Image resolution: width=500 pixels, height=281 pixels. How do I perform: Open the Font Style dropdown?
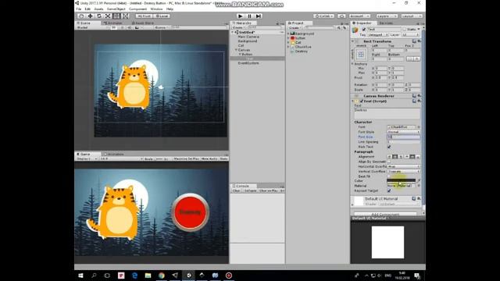pyautogui.click(x=403, y=132)
